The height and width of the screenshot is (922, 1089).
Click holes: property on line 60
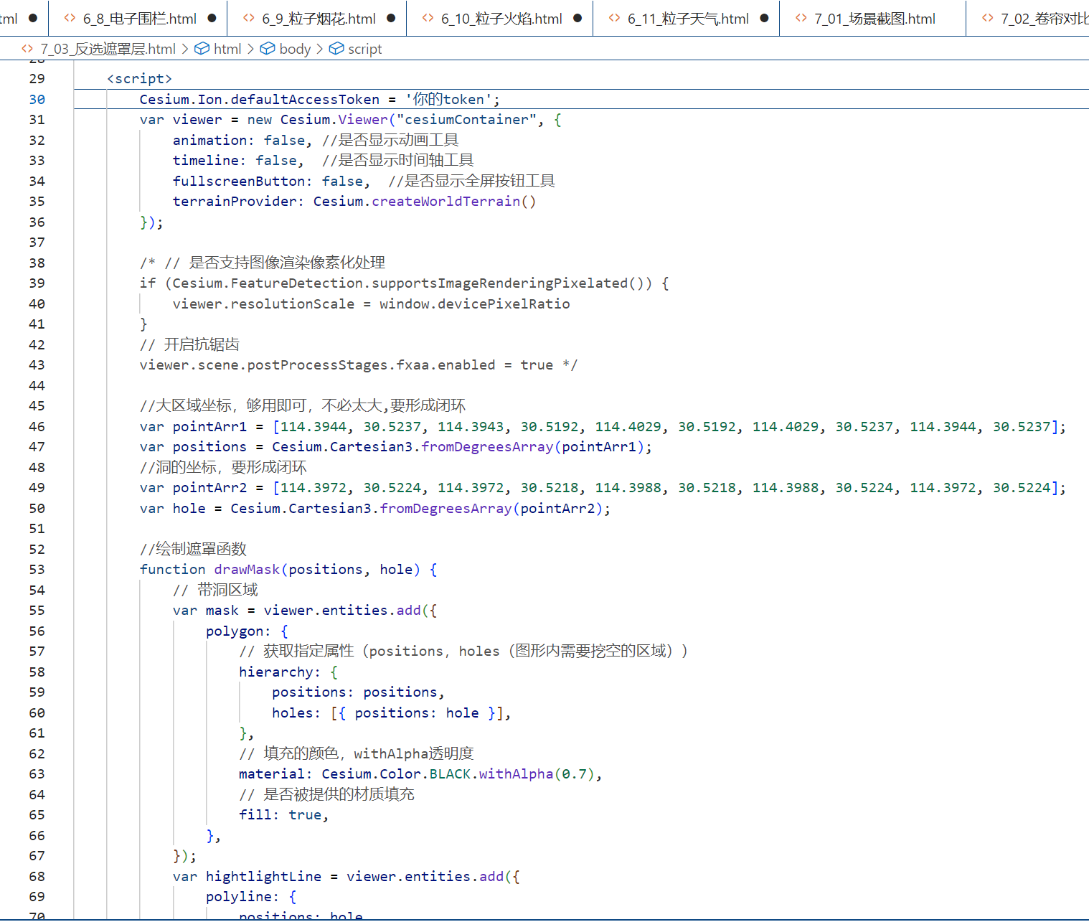point(296,712)
